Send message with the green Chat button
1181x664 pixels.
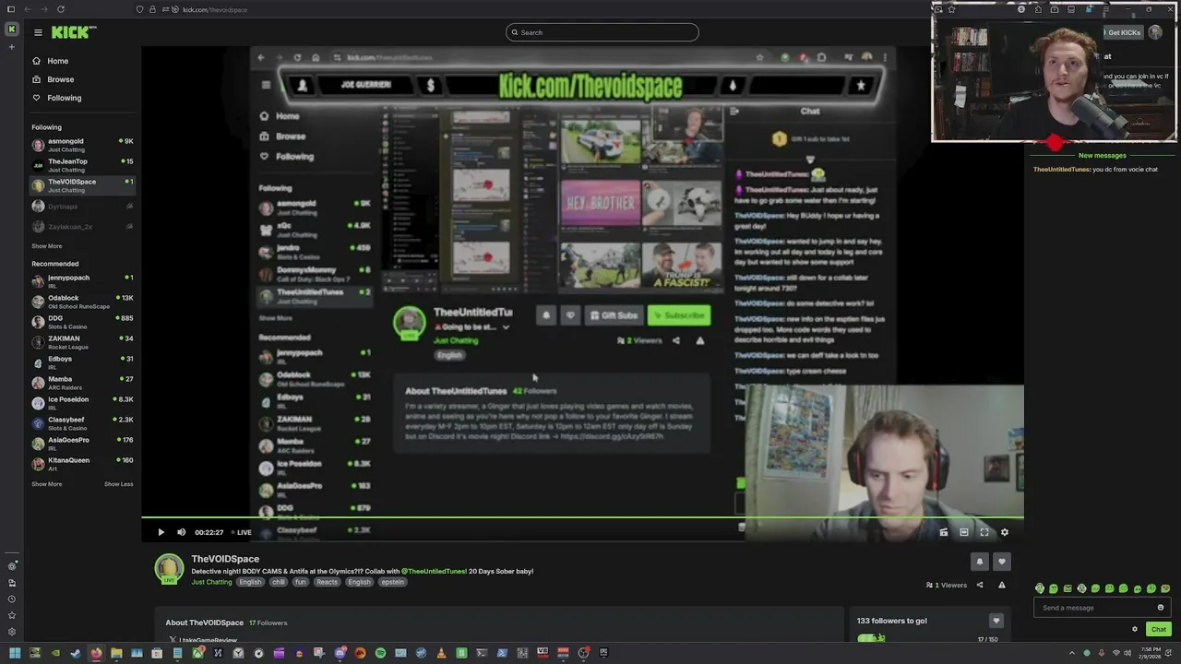click(x=1158, y=629)
